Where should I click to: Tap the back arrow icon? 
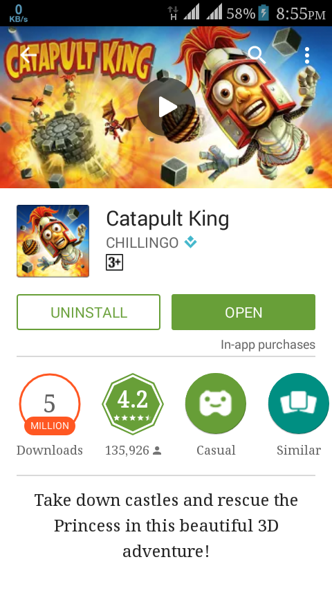coord(28,55)
